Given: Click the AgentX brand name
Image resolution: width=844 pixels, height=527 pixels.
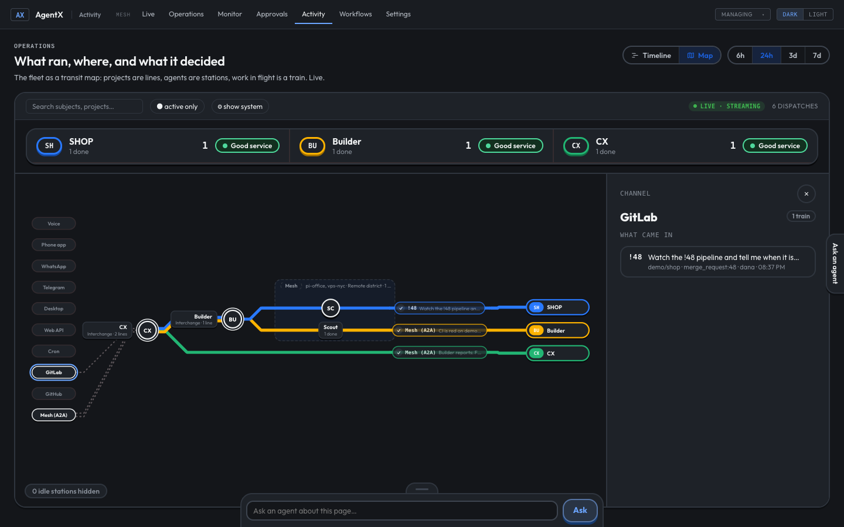Looking at the screenshot, I should (x=49, y=15).
